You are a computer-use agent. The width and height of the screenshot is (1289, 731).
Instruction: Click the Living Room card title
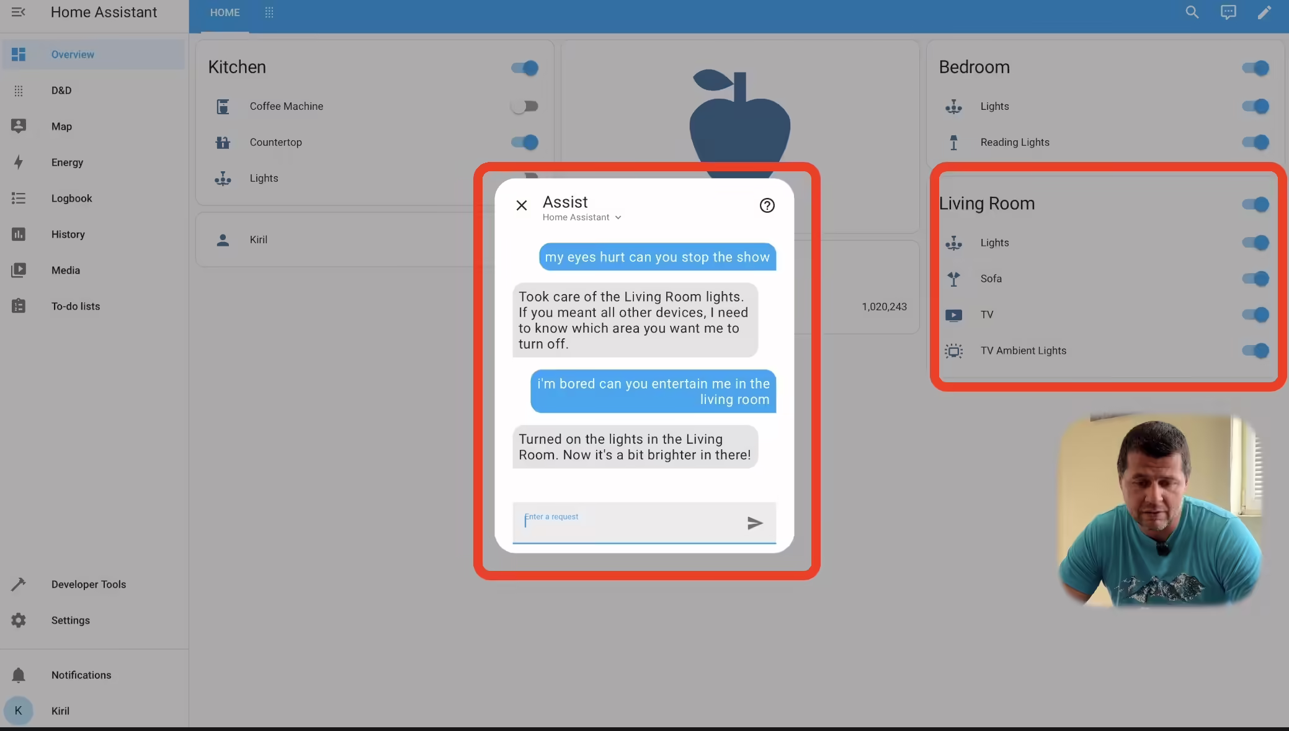tap(986, 204)
